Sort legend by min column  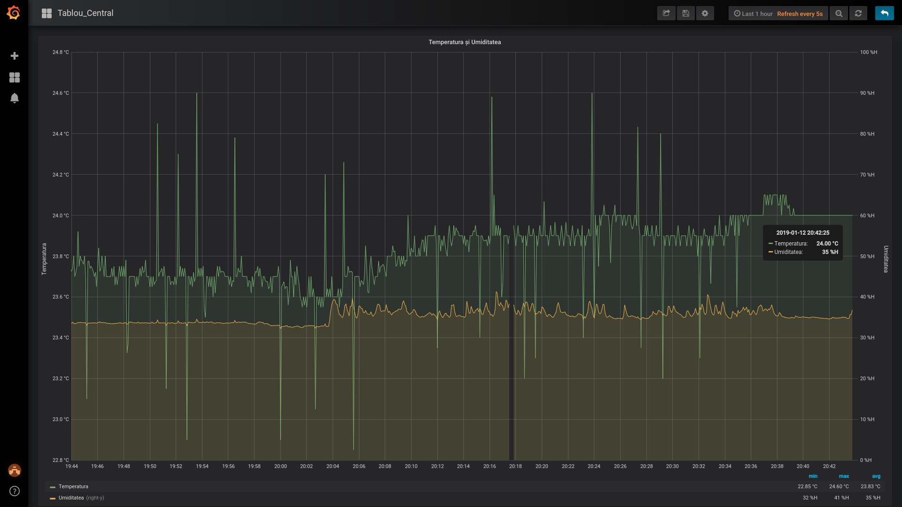813,476
